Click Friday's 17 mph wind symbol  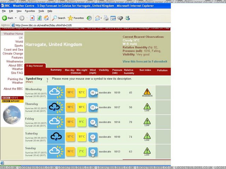(93, 122)
